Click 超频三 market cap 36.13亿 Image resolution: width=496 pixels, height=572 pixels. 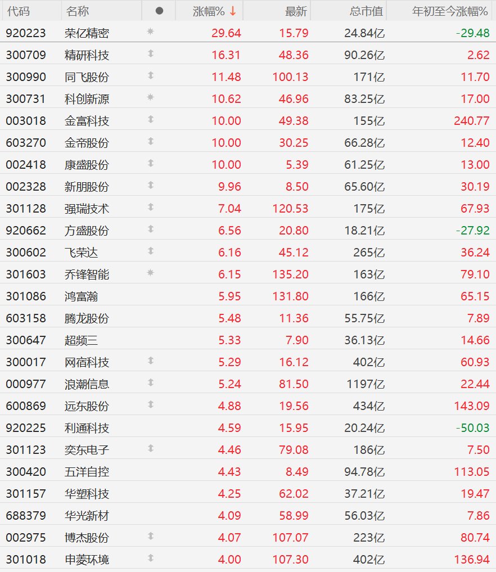coord(365,340)
